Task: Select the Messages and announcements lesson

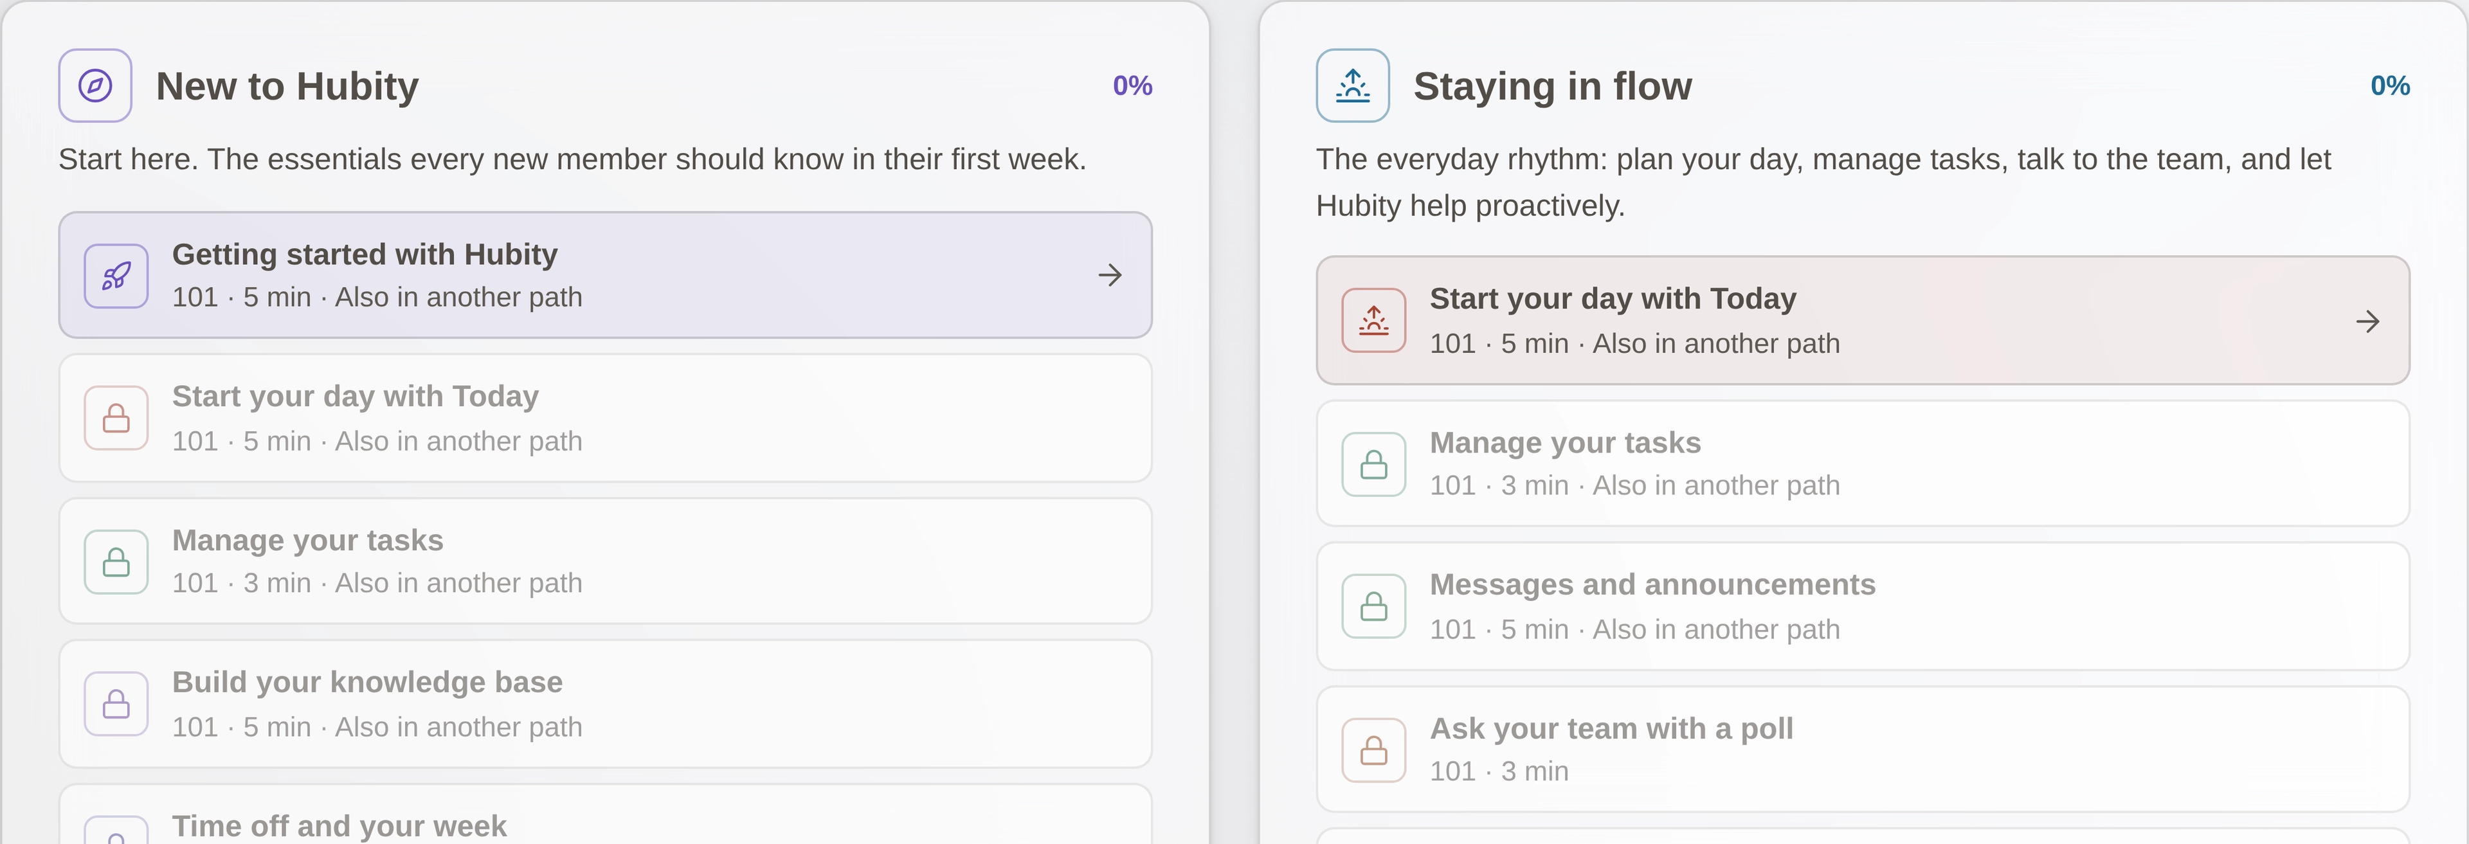Action: [x=1862, y=606]
